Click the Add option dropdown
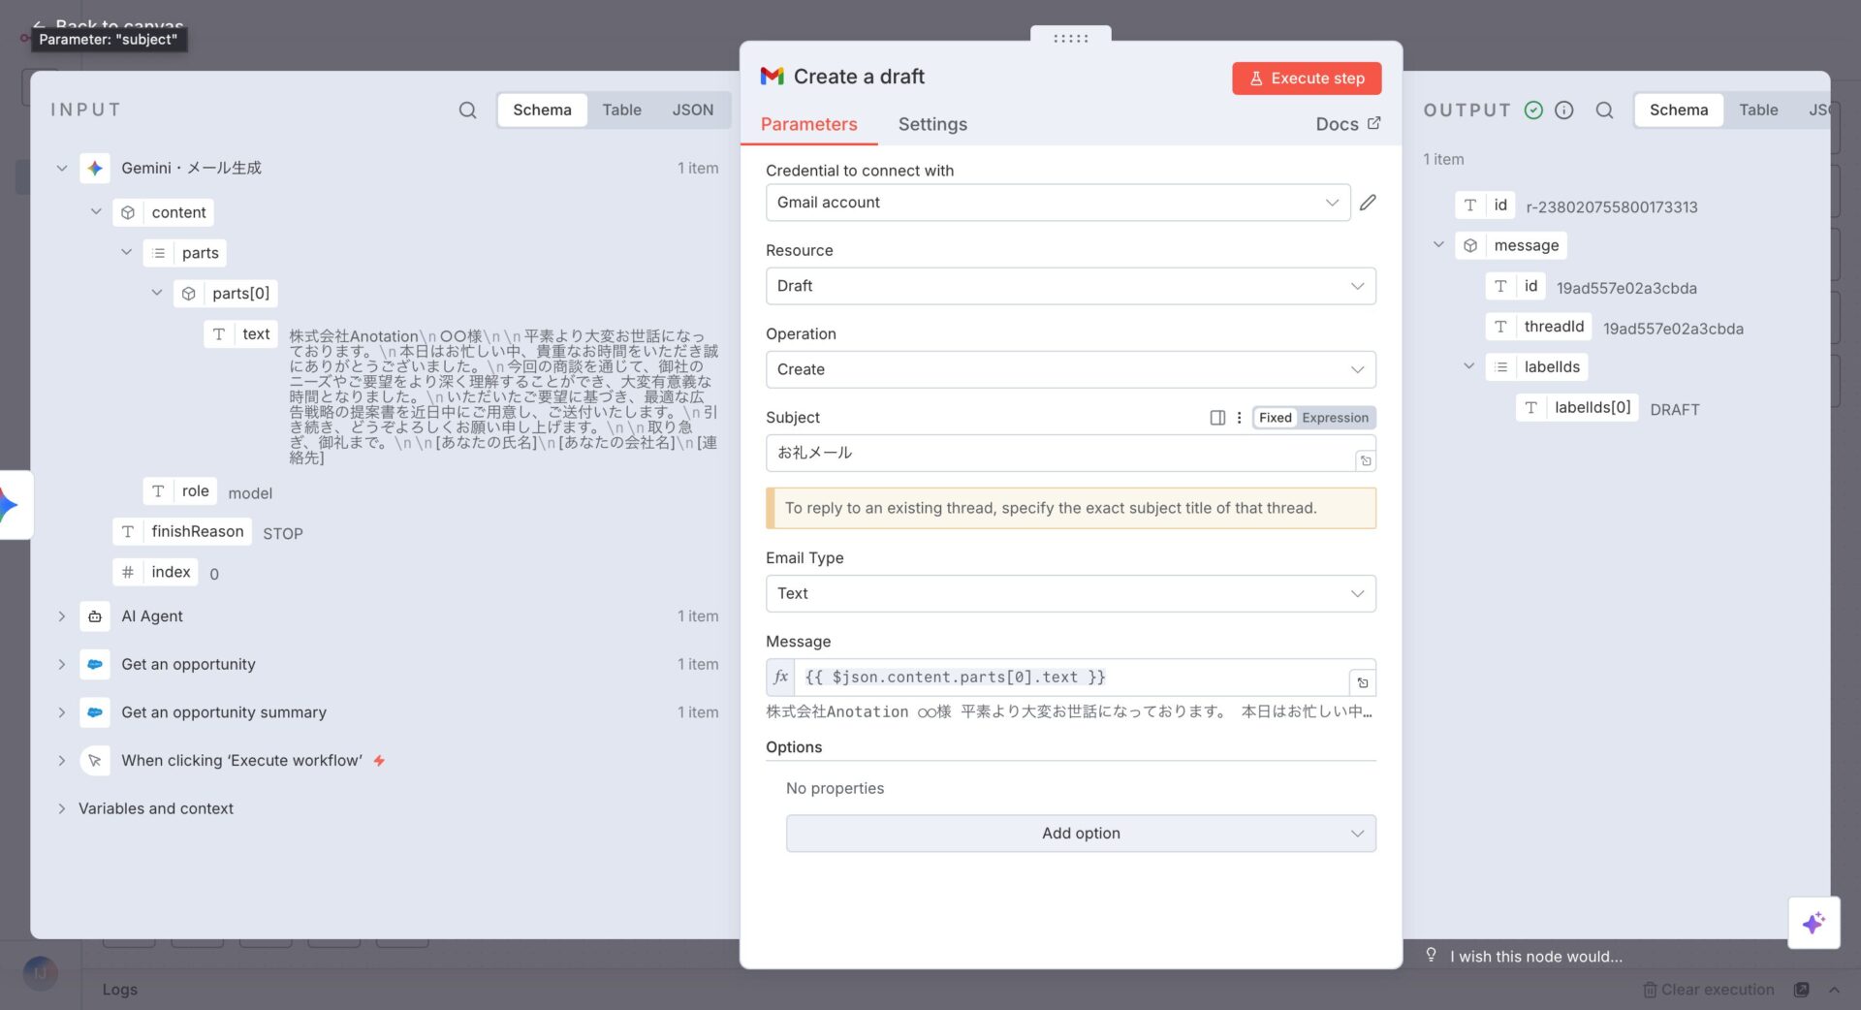The height and width of the screenshot is (1010, 1861). click(1080, 834)
